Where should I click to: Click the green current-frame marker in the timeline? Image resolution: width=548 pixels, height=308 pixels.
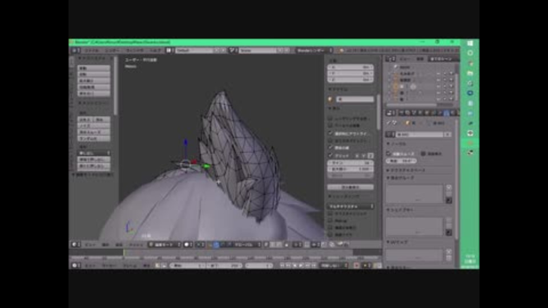point(124,252)
